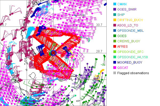Click the 28.7 latitude grid label
This screenshot has width=160, height=106.
coord(99,51)
